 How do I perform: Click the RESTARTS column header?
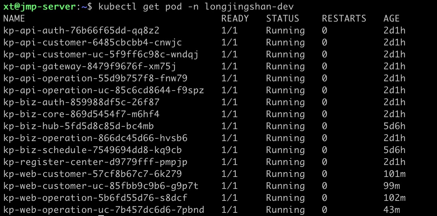(x=344, y=19)
